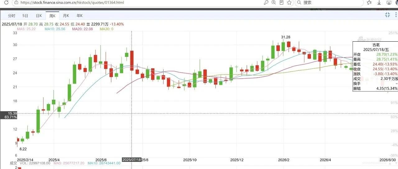Select the 周K tab
398x169 pixels.
pos(52,16)
